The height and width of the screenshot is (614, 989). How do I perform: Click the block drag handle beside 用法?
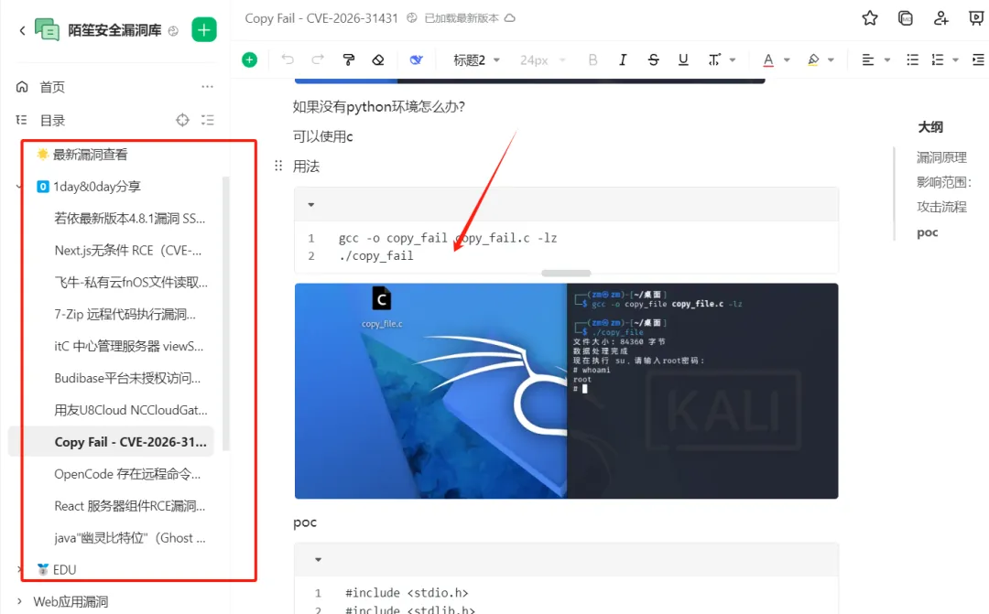278,166
